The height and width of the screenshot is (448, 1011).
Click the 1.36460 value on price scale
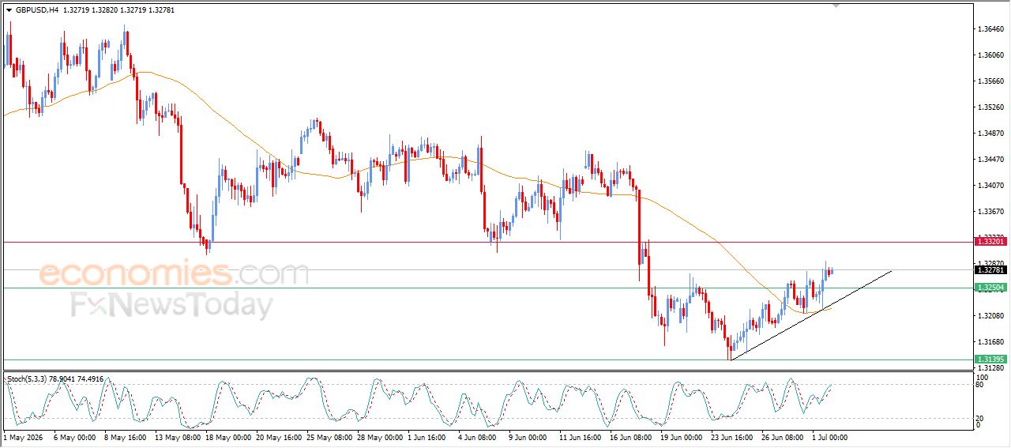[990, 29]
